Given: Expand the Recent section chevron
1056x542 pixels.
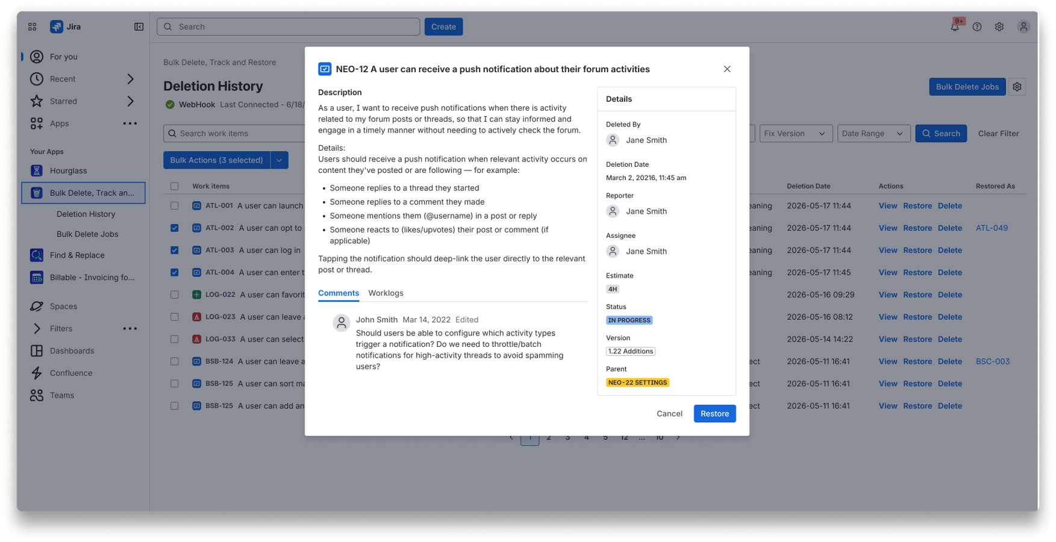Looking at the screenshot, I should pyautogui.click(x=130, y=79).
